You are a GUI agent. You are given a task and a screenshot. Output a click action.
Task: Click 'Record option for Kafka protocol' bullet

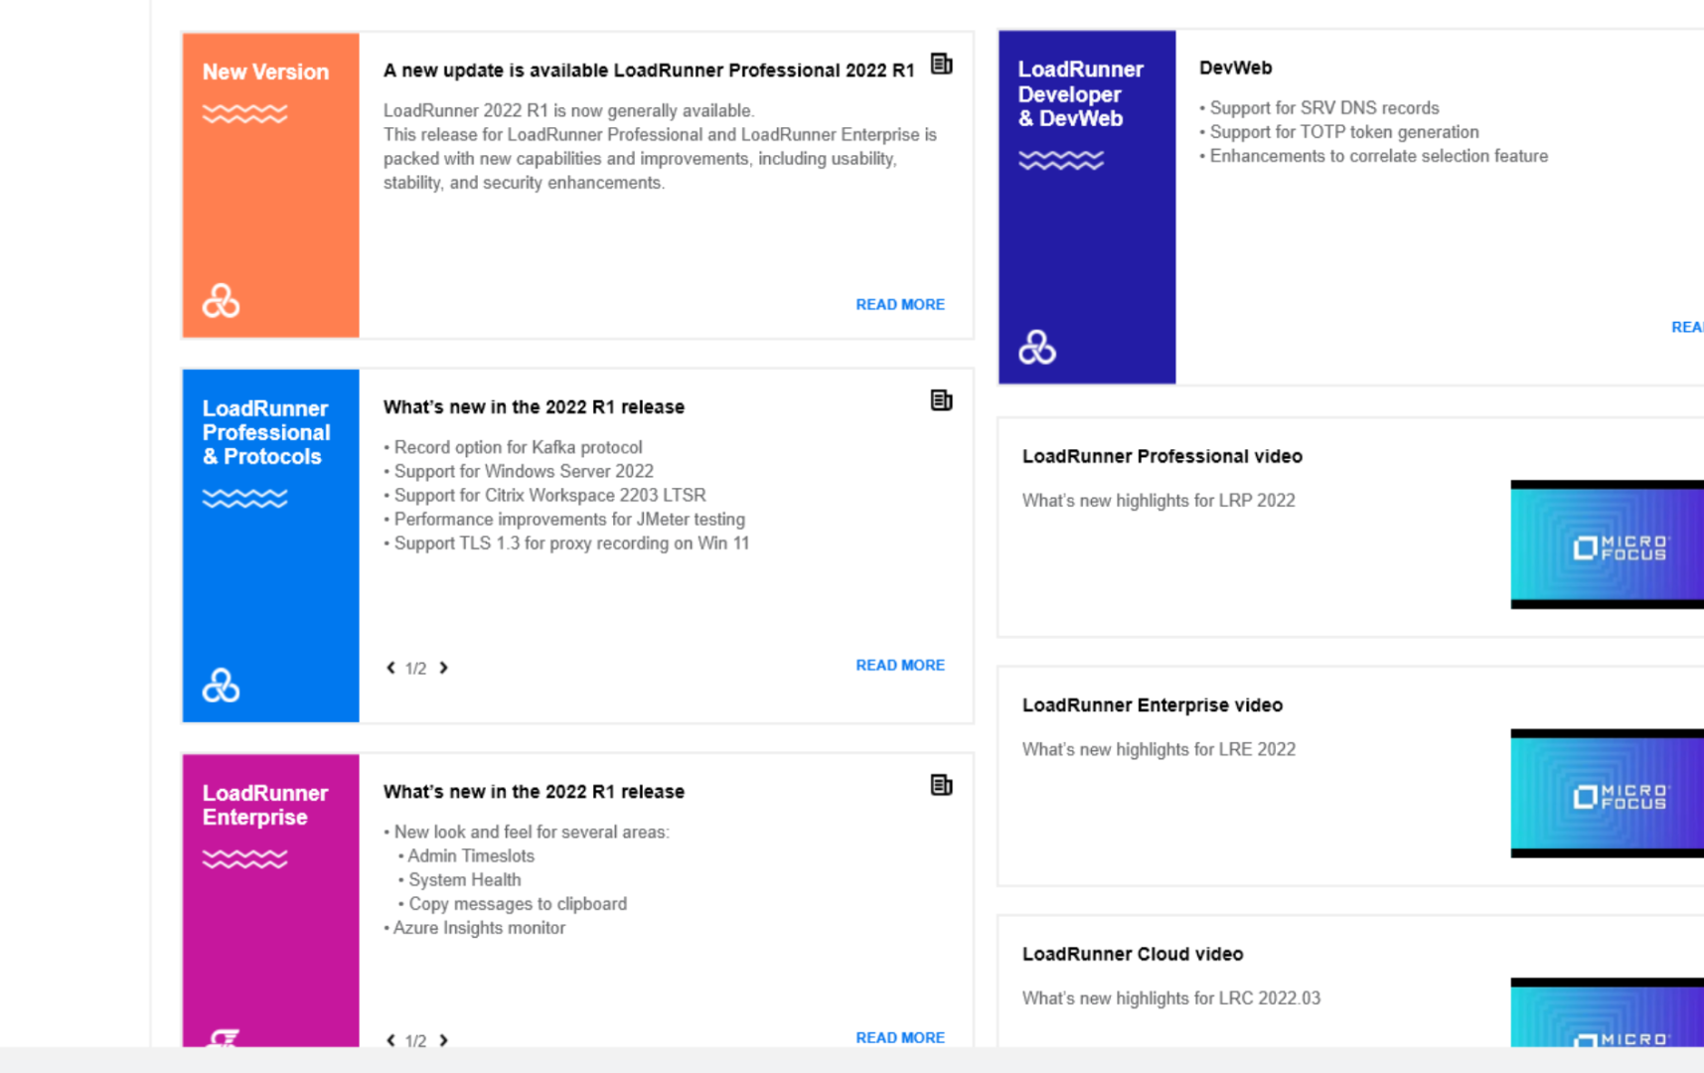(514, 447)
